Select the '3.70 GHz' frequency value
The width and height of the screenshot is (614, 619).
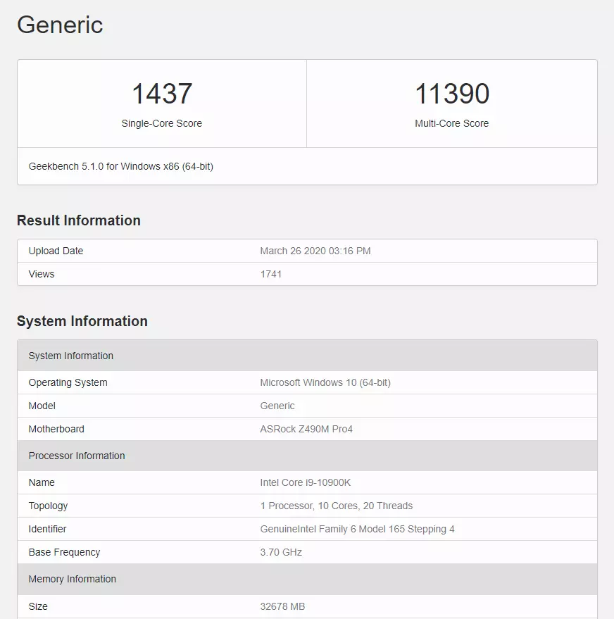click(x=281, y=552)
